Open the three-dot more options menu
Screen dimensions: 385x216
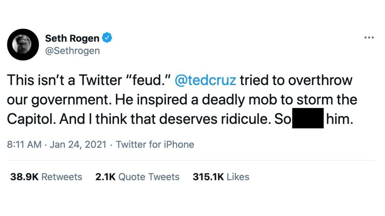pyautogui.click(x=369, y=38)
